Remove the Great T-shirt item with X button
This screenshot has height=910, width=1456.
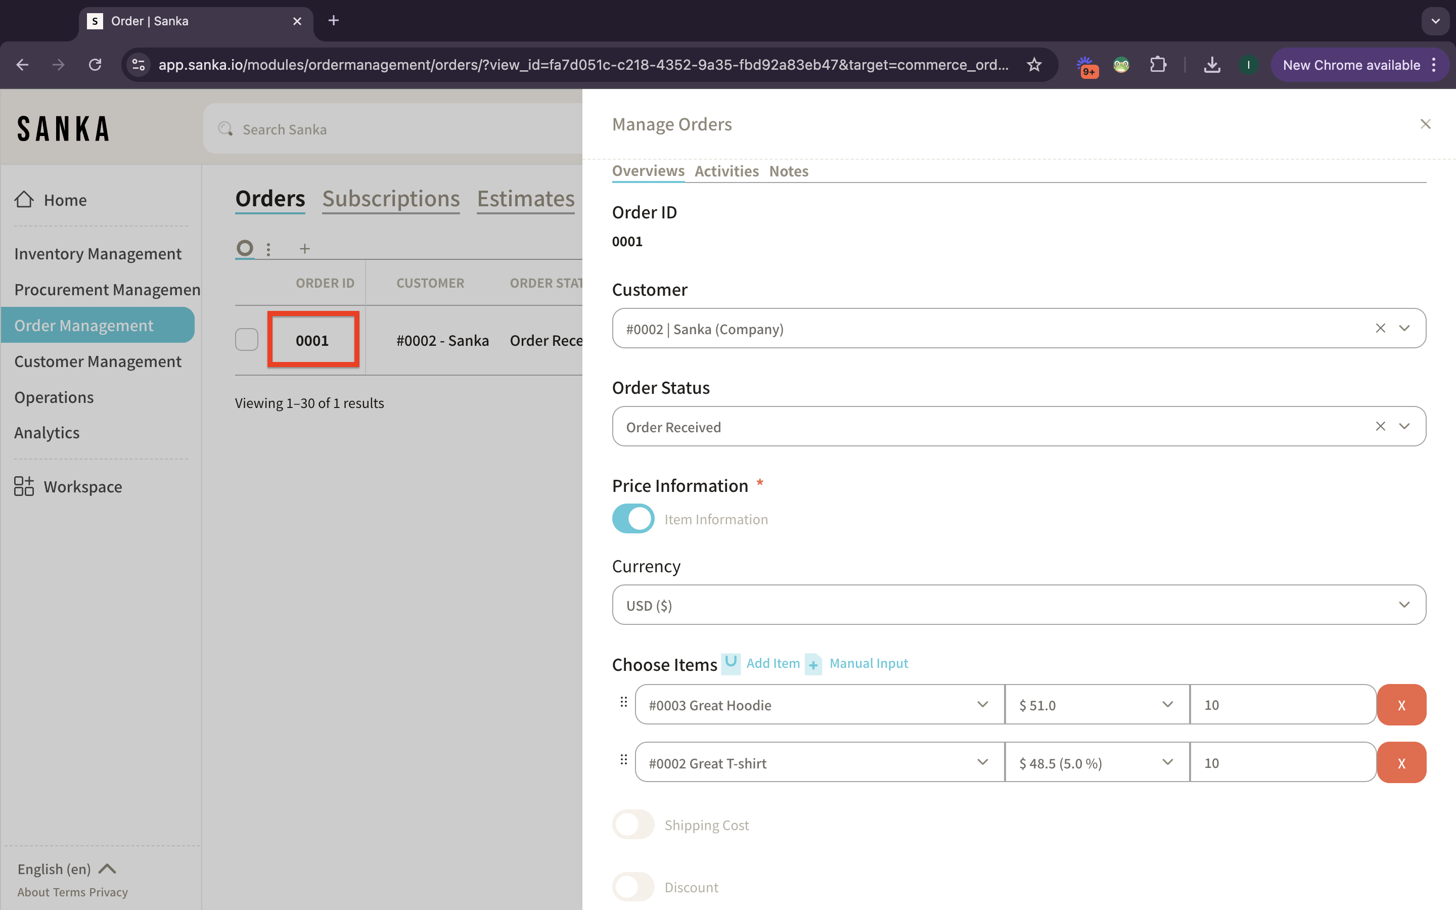1401,762
